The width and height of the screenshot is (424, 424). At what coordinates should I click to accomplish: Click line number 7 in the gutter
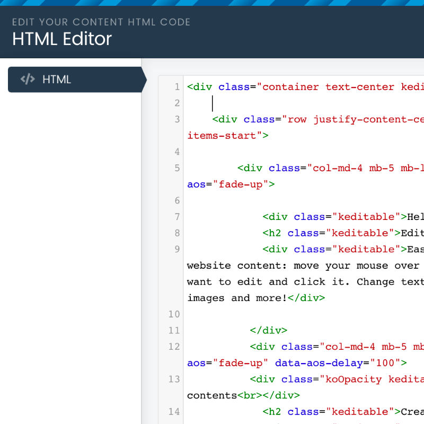pos(177,217)
